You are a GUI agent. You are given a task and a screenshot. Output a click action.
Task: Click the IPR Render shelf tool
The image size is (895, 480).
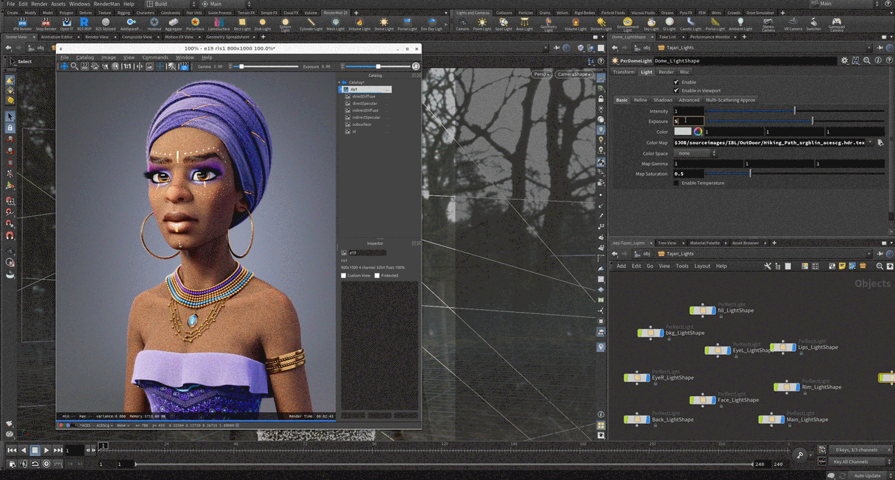tap(22, 23)
